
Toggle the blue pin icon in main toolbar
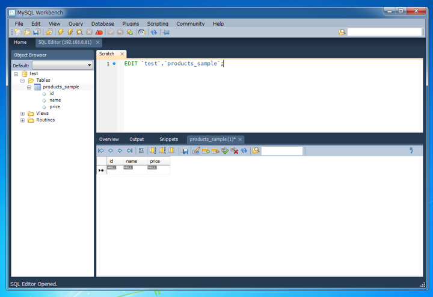pyautogui.click(x=166, y=32)
